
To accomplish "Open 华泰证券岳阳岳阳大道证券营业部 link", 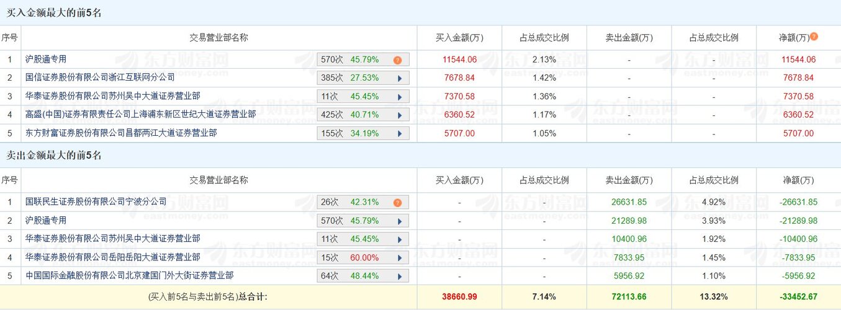I will point(113,257).
